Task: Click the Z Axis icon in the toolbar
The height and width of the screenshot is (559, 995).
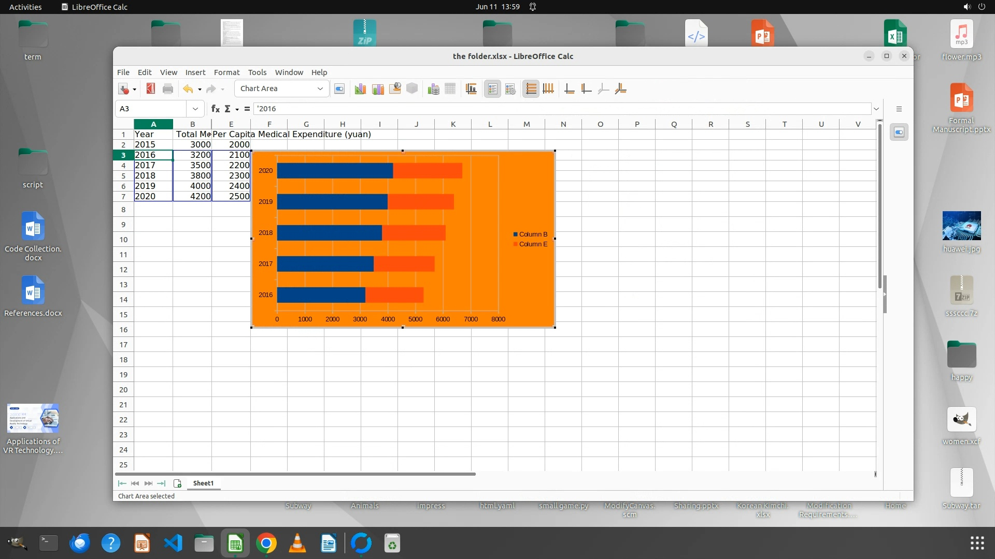Action: coord(603,89)
